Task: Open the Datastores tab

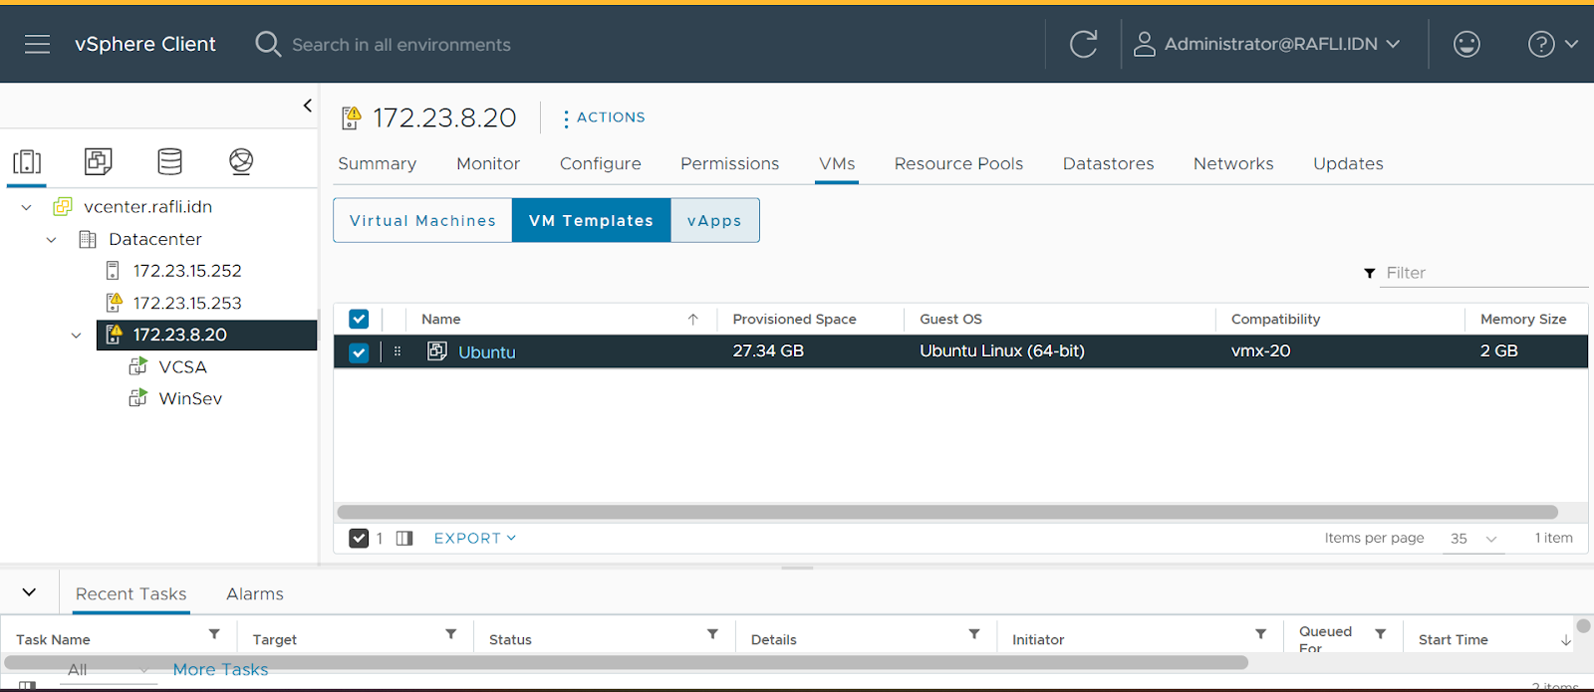Action: click(x=1108, y=163)
